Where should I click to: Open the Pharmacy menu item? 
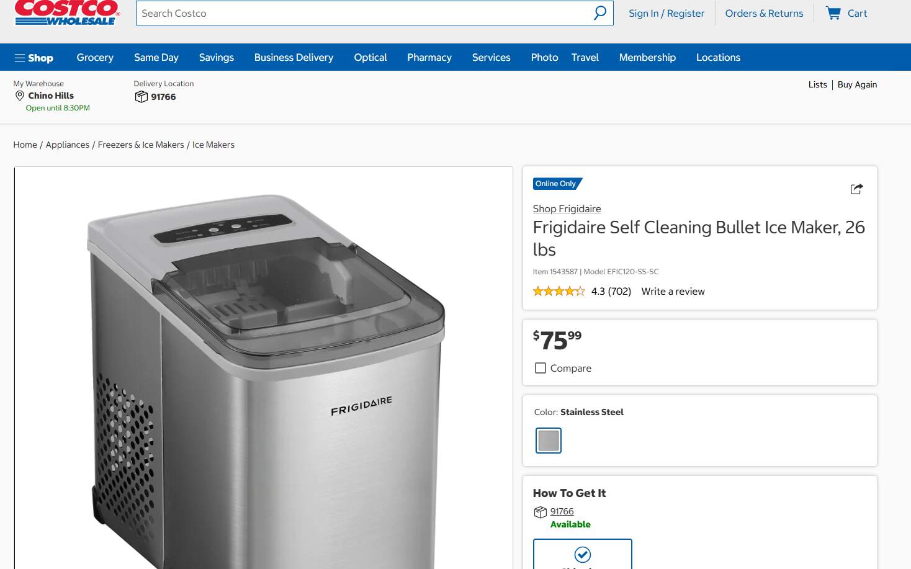pos(429,57)
